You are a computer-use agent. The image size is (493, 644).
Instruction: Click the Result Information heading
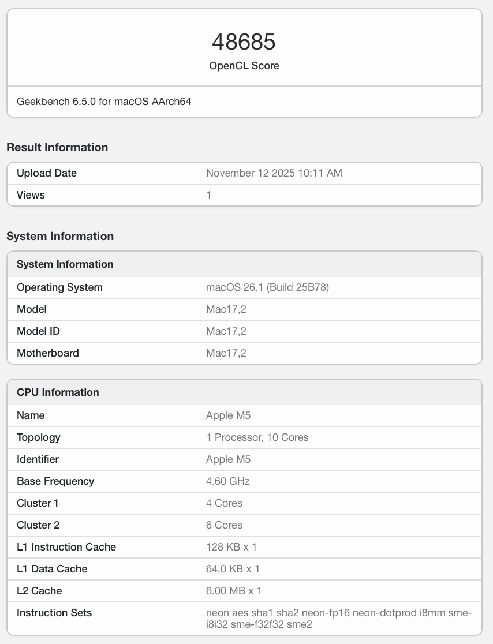pyautogui.click(x=57, y=147)
